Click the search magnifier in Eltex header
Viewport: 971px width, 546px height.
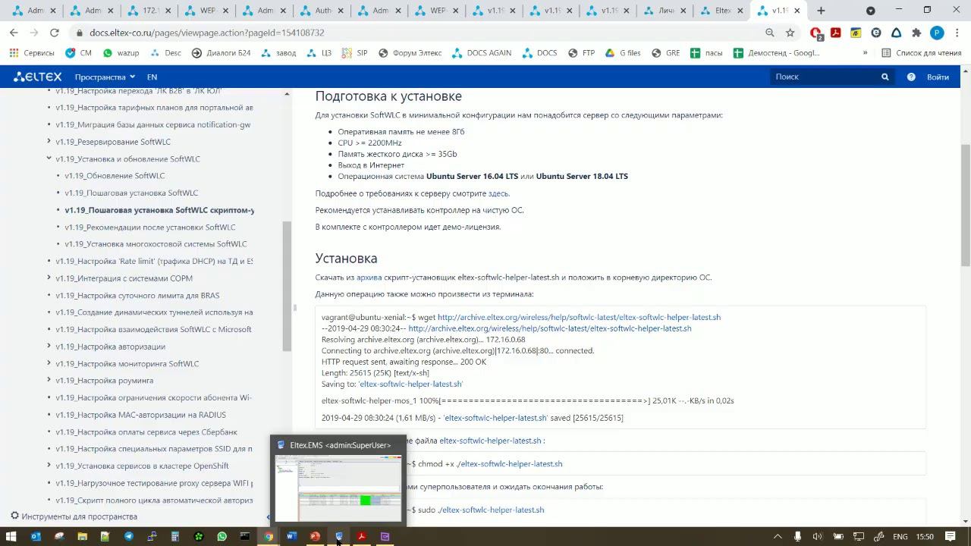pyautogui.click(x=885, y=77)
